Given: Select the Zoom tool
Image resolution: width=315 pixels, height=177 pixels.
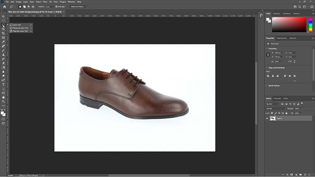Looking at the screenshot, I should pyautogui.click(x=3, y=101).
